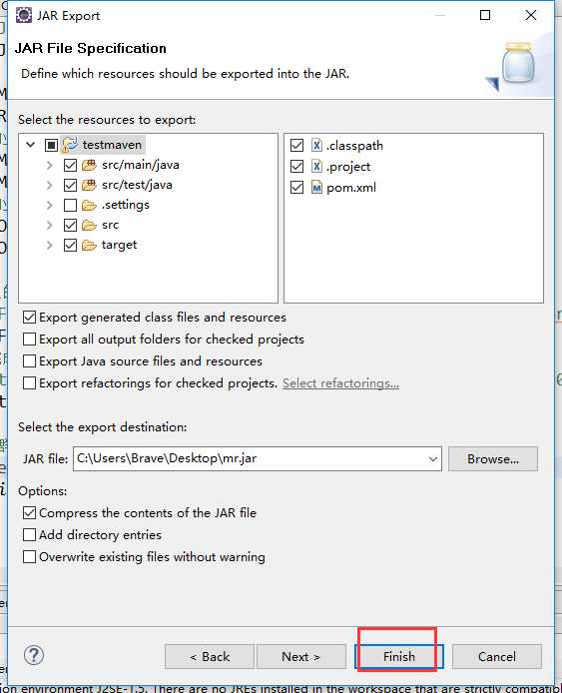Toggle Compress the contents of the JAR file
Screen dimensions: 562x693
[29, 512]
